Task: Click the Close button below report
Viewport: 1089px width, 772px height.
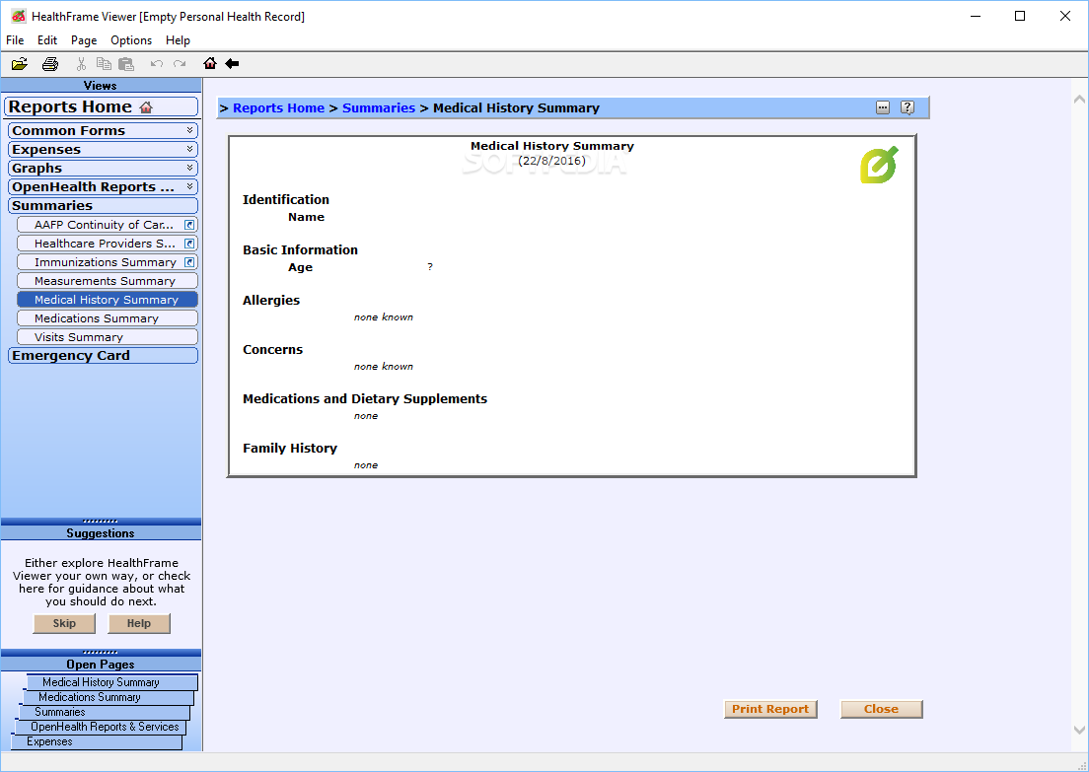Action: (881, 709)
